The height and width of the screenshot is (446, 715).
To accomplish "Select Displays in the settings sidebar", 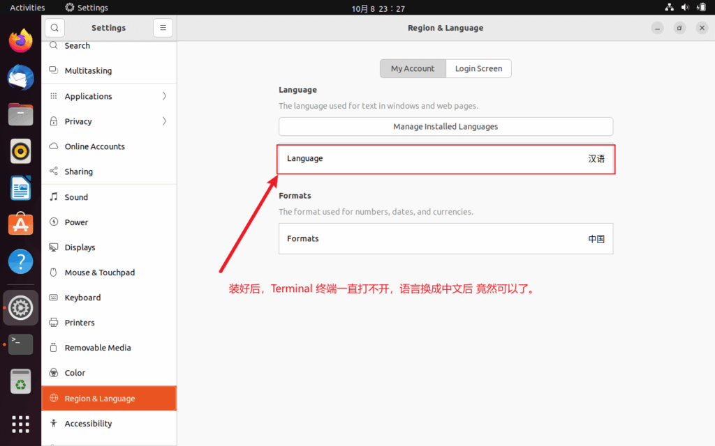I will pos(80,247).
